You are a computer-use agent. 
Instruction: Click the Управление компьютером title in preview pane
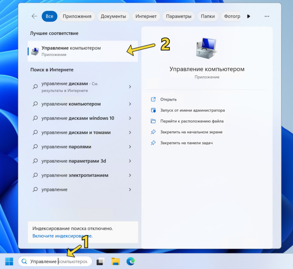pyautogui.click(x=207, y=69)
